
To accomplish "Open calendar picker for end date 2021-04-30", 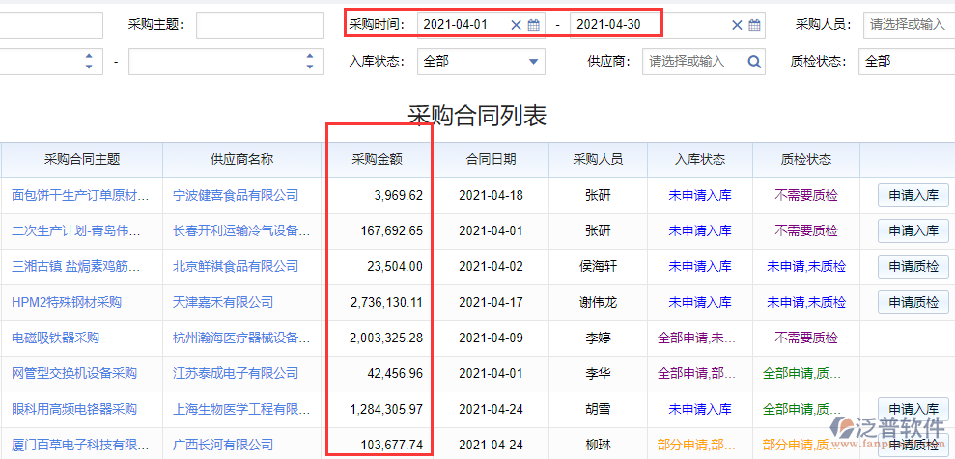I will click(x=755, y=25).
